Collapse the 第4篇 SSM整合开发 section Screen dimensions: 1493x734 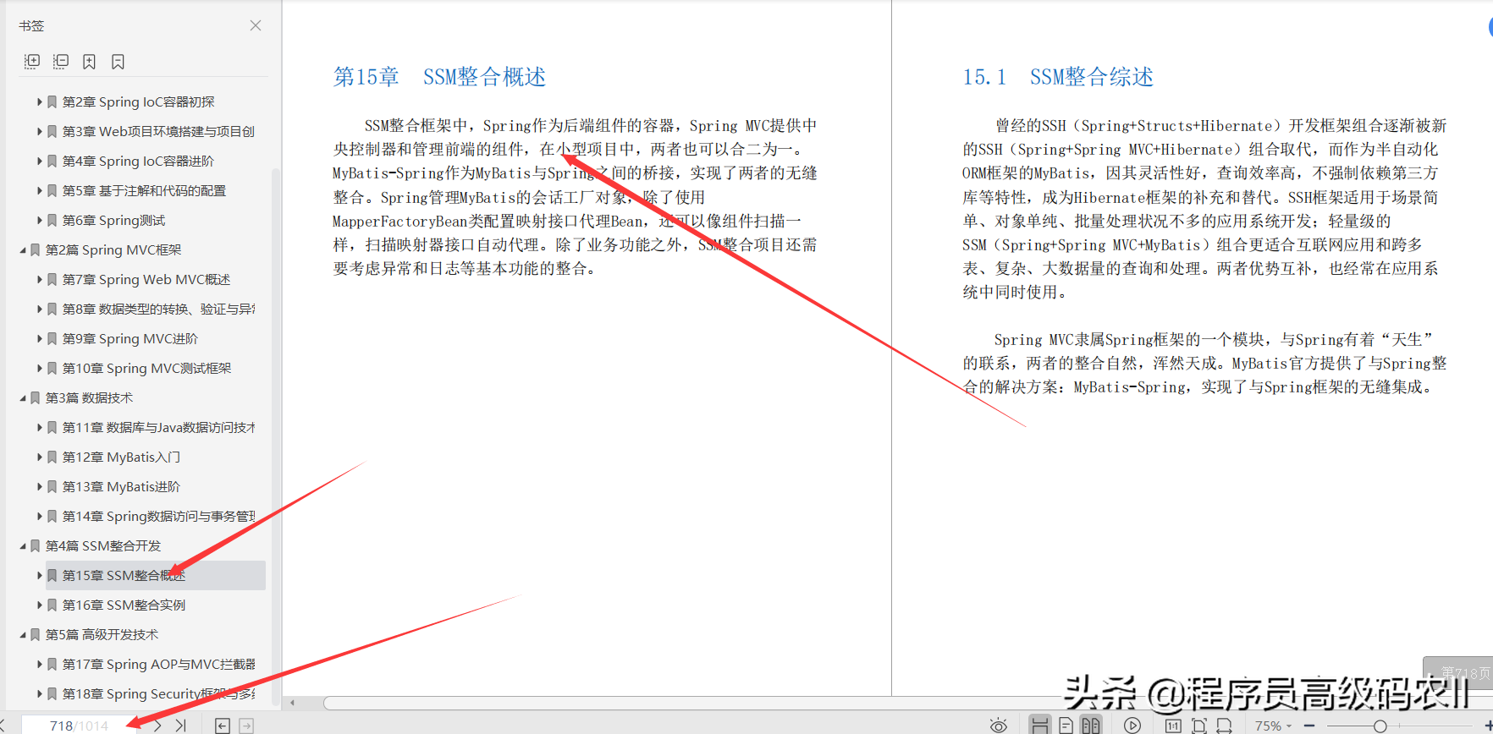tap(23, 545)
